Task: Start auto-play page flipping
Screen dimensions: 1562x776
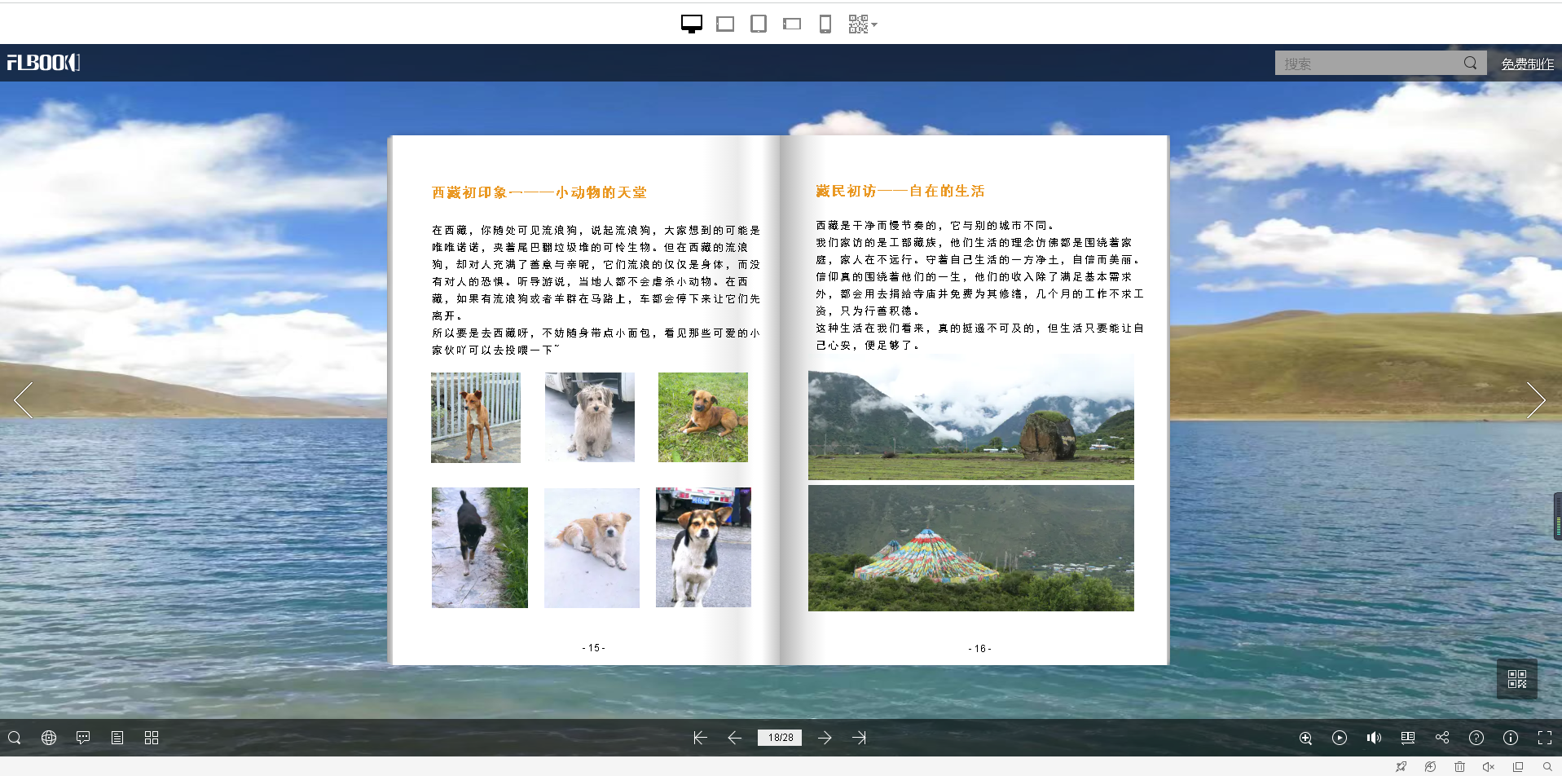Action: click(1340, 738)
